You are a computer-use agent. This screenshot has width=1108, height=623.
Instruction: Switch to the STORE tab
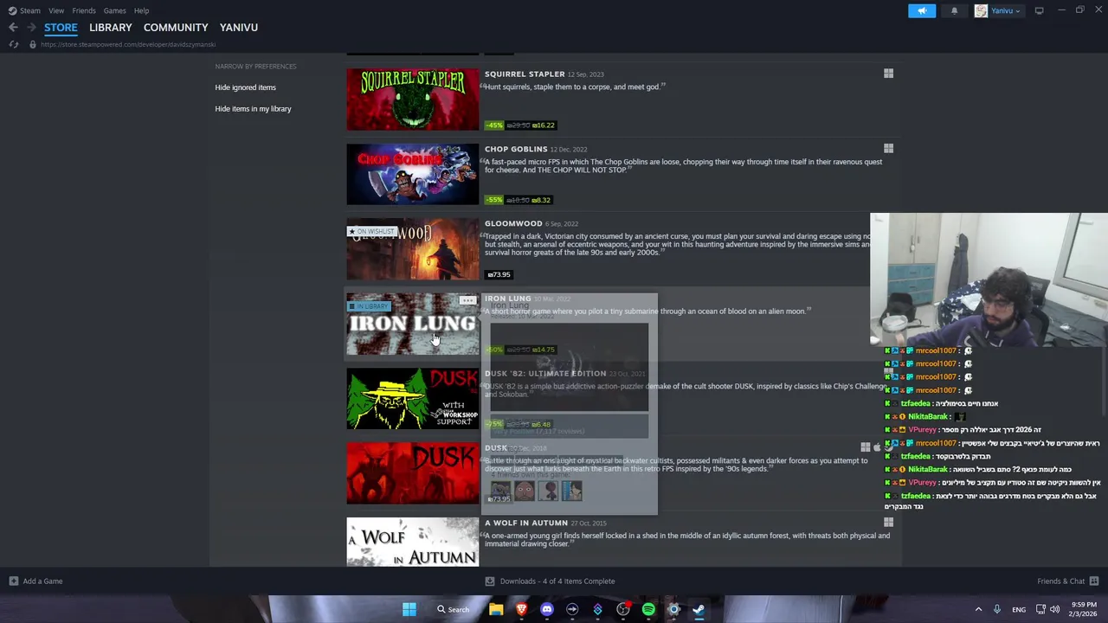click(61, 28)
